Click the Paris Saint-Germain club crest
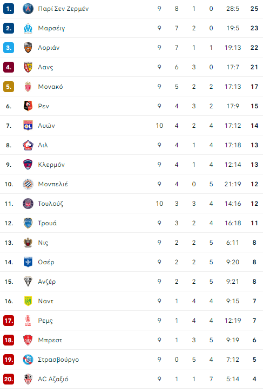Viewport: 263px width, 391px height. (x=28, y=9)
